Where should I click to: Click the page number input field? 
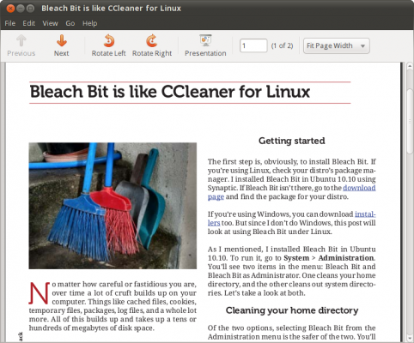pos(253,45)
